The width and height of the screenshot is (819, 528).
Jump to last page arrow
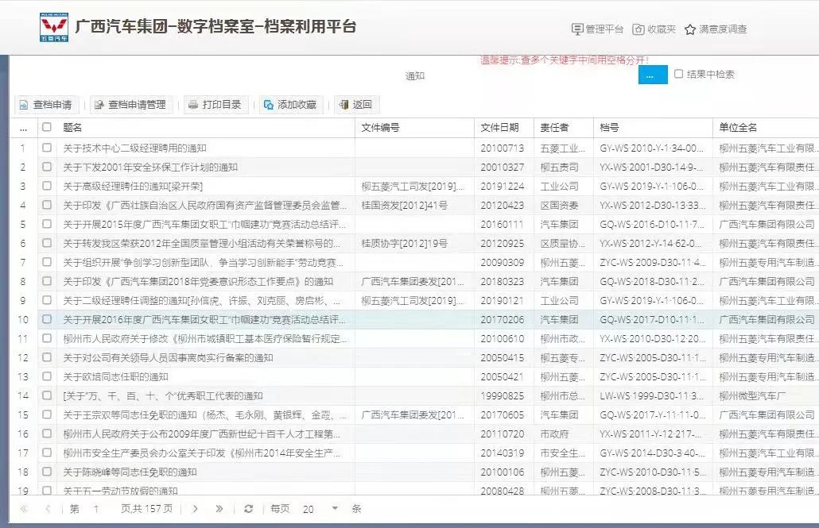(219, 509)
